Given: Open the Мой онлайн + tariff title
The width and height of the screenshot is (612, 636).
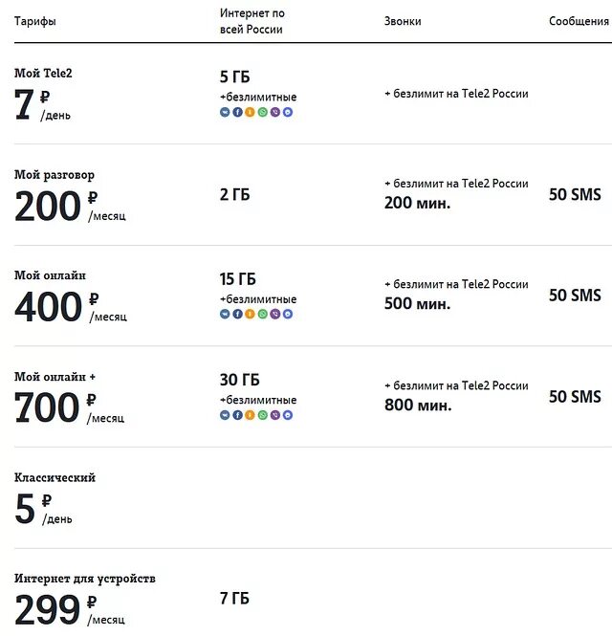Looking at the screenshot, I should pos(55,377).
